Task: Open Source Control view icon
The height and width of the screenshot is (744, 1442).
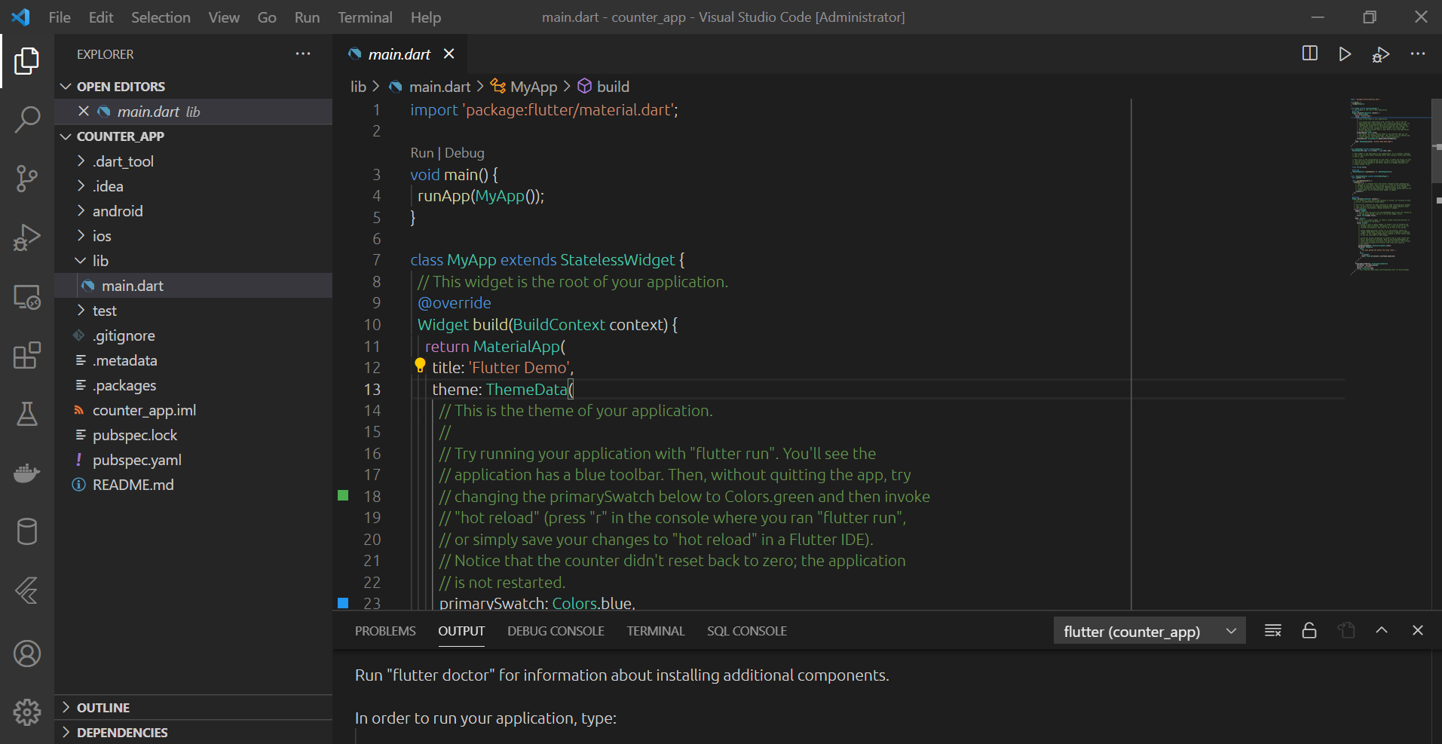Action: point(27,179)
